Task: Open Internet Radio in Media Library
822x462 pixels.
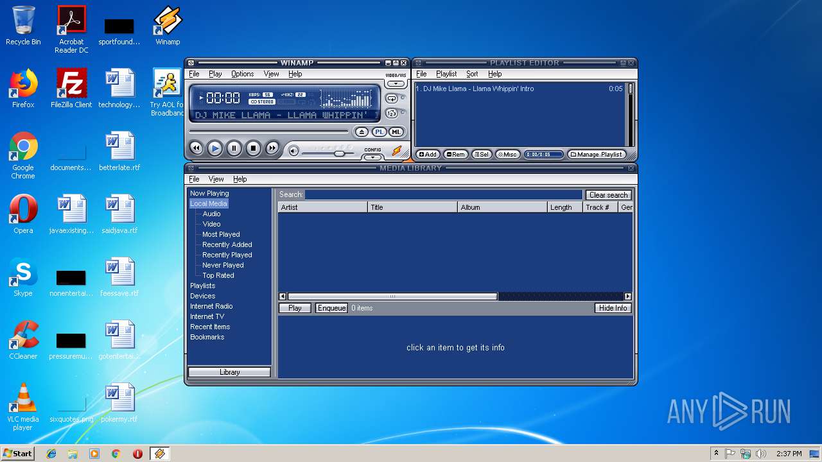Action: [211, 306]
